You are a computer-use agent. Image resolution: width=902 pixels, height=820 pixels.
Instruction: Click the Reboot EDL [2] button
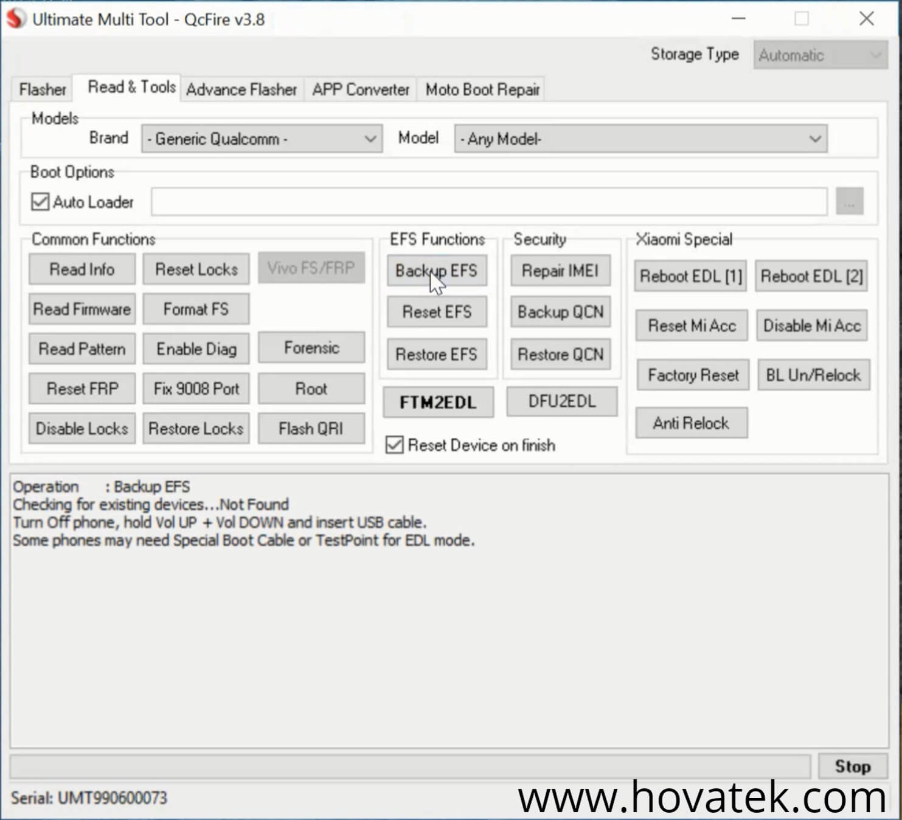tap(811, 276)
